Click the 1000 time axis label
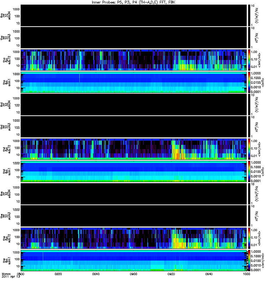 (246, 274)
